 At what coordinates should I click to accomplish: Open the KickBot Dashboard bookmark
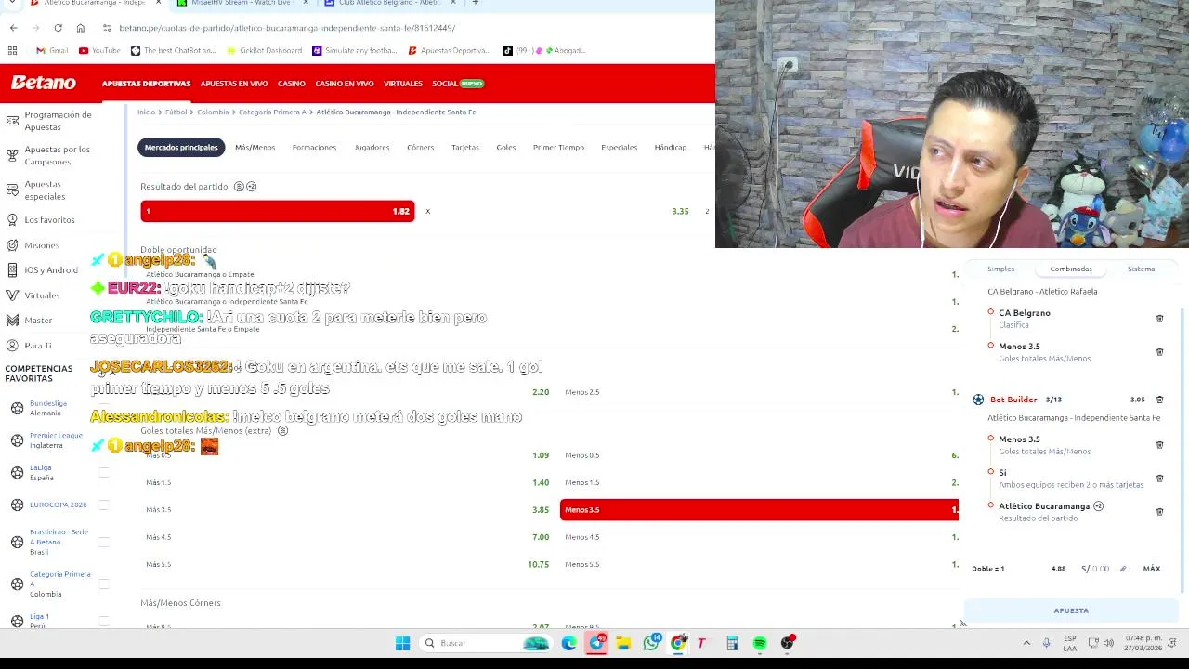click(263, 50)
